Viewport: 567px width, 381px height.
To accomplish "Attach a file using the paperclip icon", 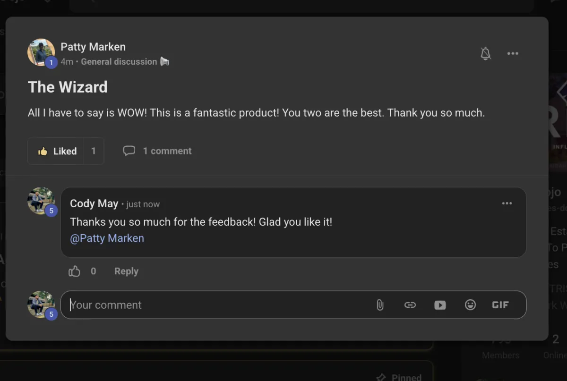I will click(x=380, y=305).
